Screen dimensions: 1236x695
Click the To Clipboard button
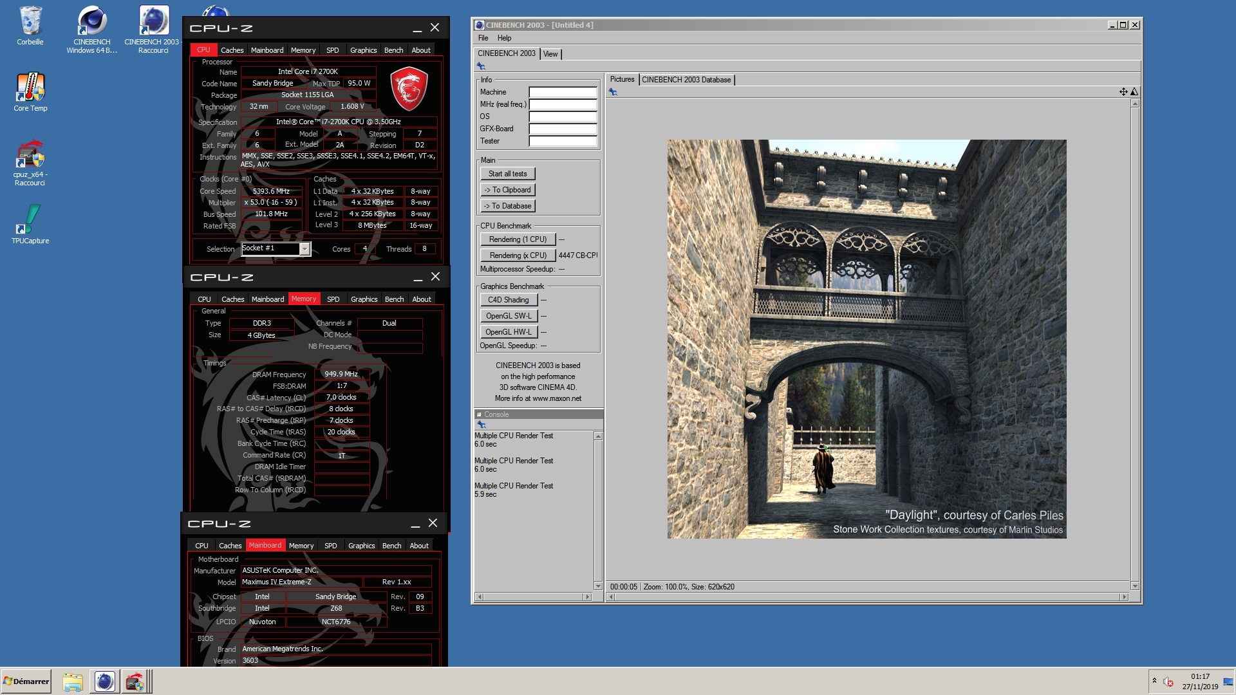[507, 190]
